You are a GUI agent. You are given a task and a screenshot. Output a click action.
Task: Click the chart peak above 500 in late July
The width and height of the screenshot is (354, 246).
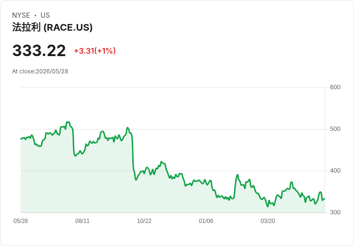point(68,122)
